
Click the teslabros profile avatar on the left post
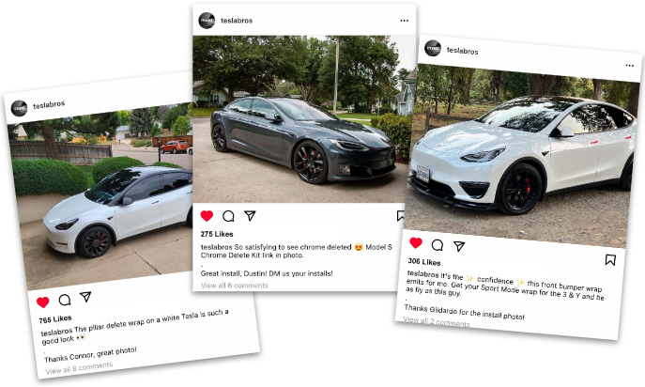coord(19,108)
